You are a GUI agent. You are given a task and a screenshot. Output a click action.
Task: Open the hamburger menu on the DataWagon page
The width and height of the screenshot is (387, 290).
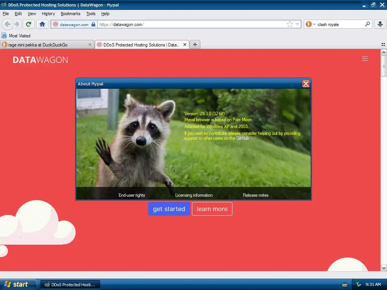[365, 59]
